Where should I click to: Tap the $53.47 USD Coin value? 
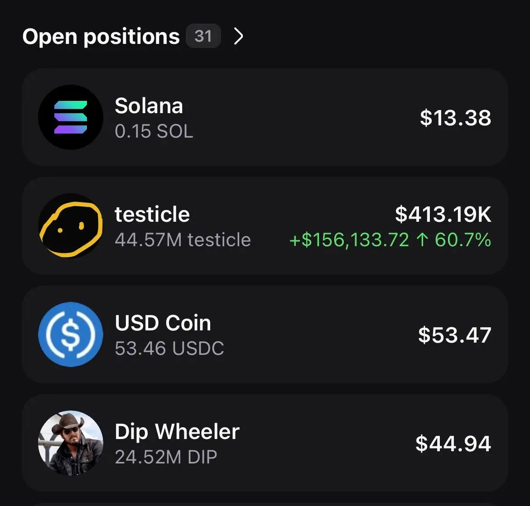coord(455,335)
